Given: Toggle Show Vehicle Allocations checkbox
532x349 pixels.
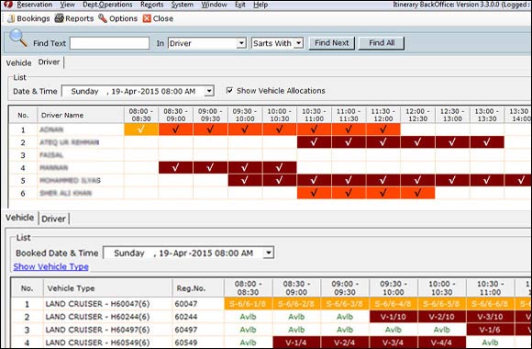Looking at the screenshot, I should coord(229,90).
